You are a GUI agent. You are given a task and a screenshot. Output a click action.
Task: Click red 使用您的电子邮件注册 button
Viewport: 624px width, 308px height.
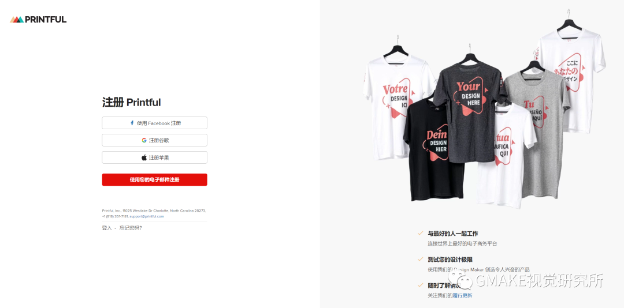tap(154, 179)
